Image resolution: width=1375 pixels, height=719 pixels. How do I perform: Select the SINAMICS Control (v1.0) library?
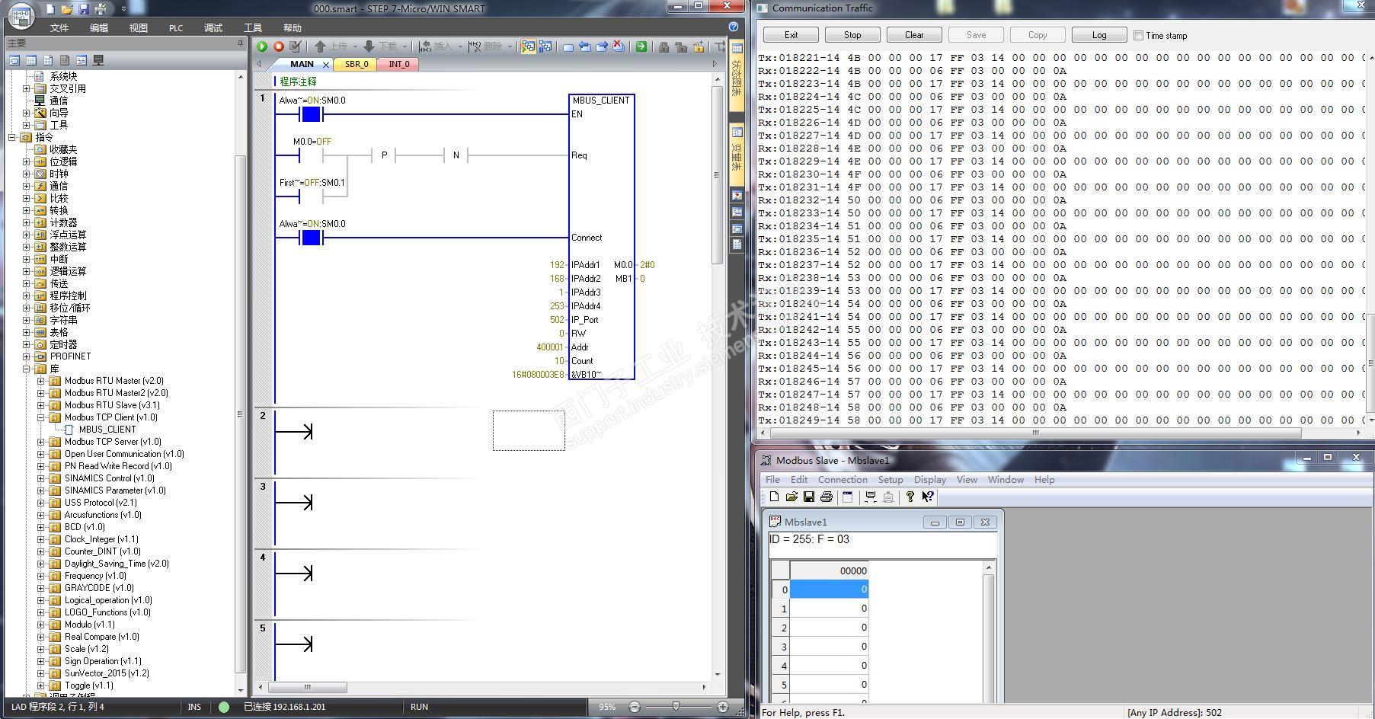[x=109, y=478]
